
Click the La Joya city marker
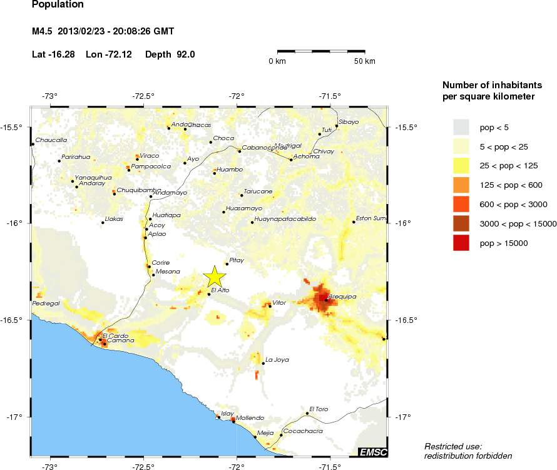pos(263,363)
